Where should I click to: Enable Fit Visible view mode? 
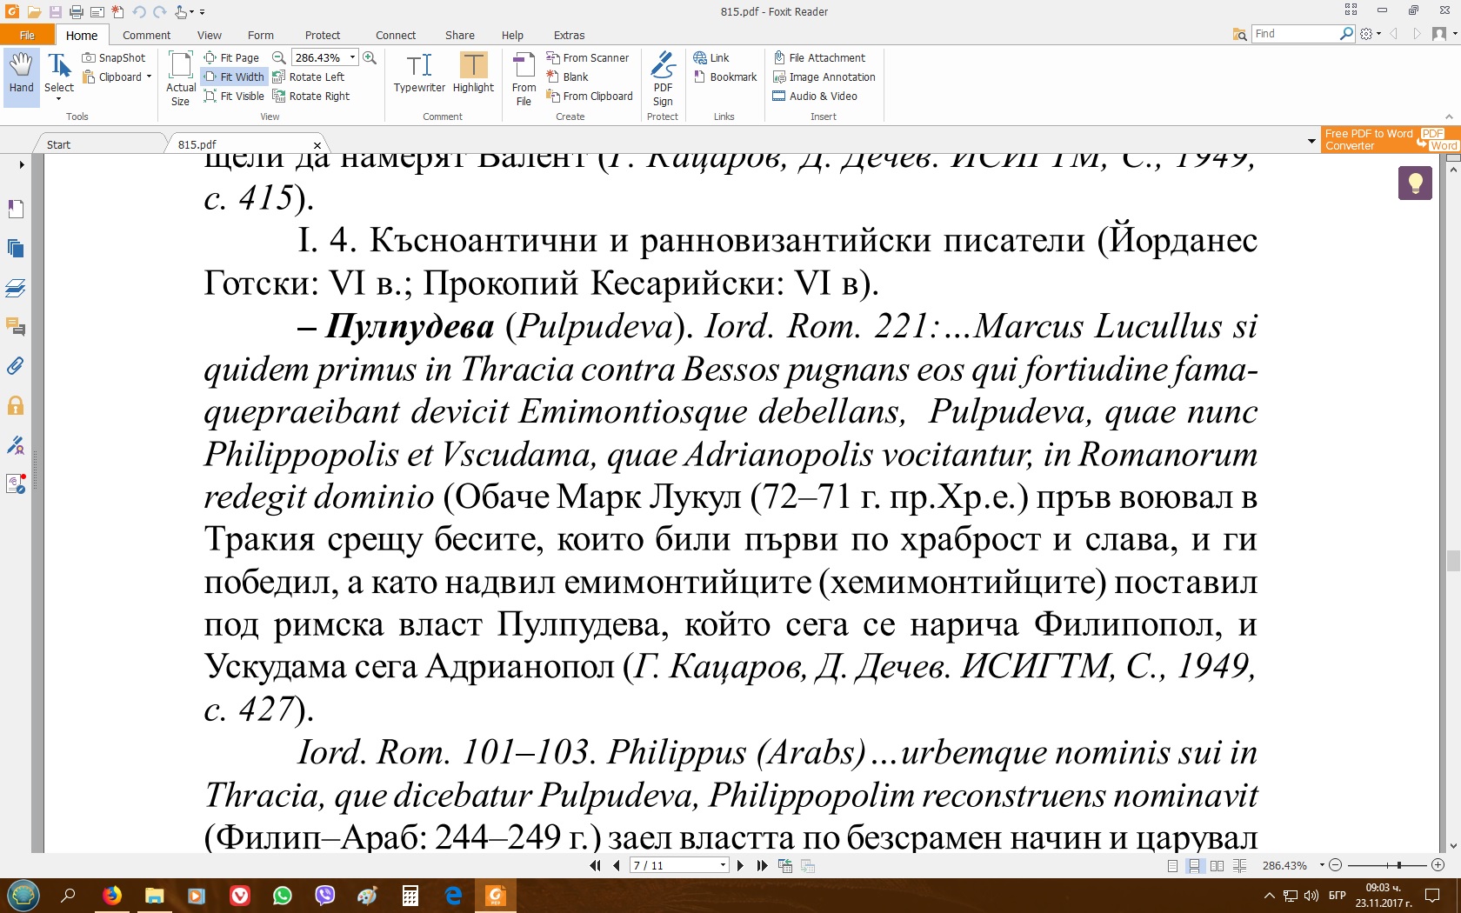point(234,97)
